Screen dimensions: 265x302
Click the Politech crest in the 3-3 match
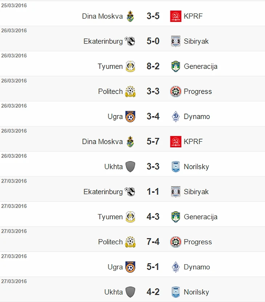(x=130, y=91)
